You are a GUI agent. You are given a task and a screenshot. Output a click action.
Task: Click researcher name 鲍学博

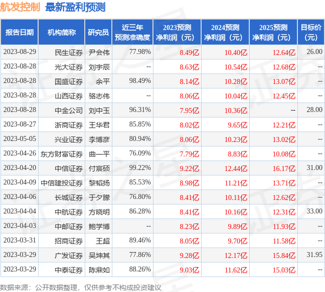[x=99, y=226]
